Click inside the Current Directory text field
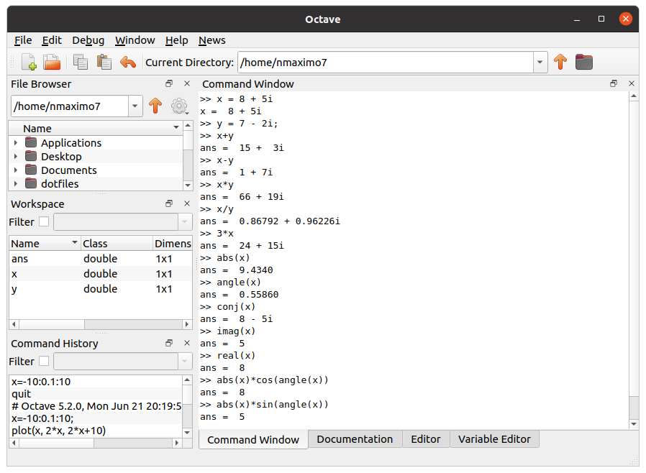 click(x=381, y=63)
